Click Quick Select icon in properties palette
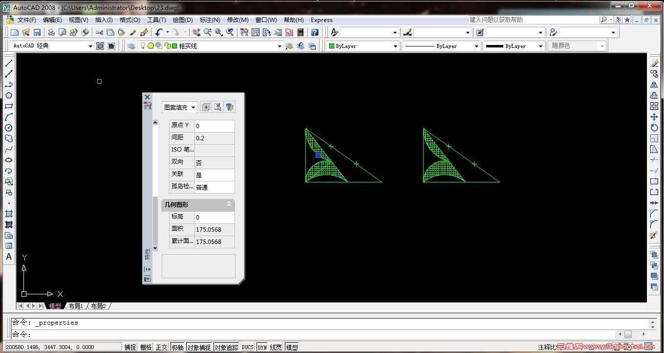Screen dimensions: 664x353 coord(230,107)
